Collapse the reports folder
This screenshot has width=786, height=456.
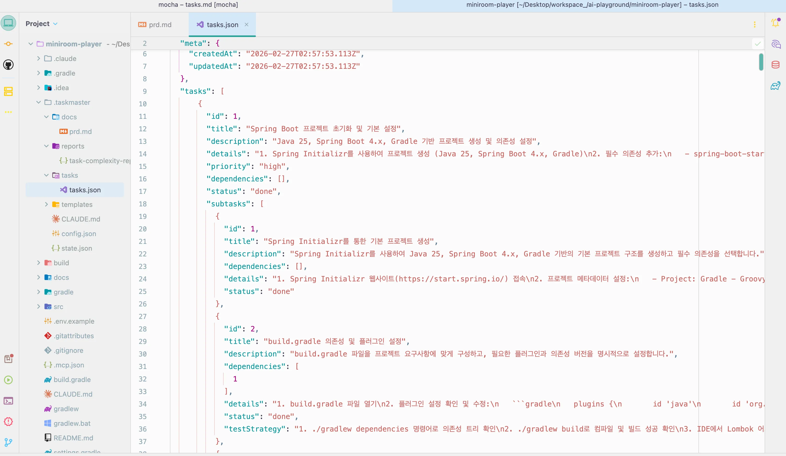[x=46, y=146]
